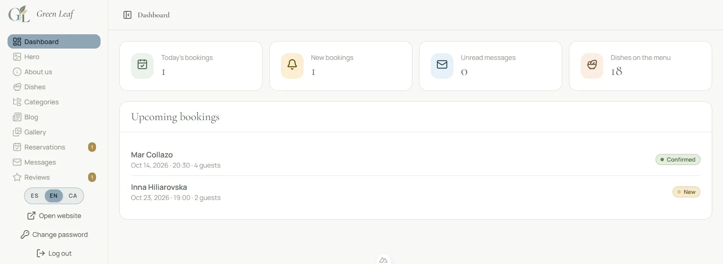Image resolution: width=723 pixels, height=264 pixels.
Task: Go to the Hero section
Action: 54,56
